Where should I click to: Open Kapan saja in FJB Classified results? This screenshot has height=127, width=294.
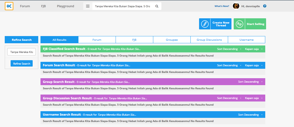tap(254, 49)
